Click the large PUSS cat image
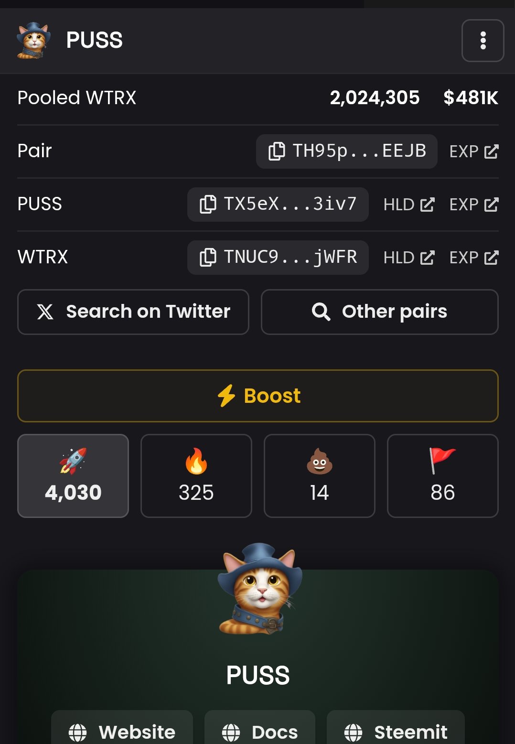The image size is (515, 744). point(259,589)
